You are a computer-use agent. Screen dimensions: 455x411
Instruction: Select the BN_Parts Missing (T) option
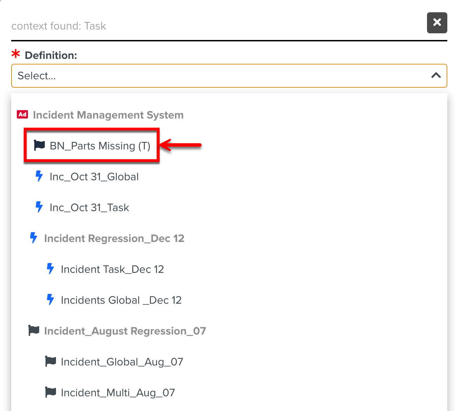100,146
